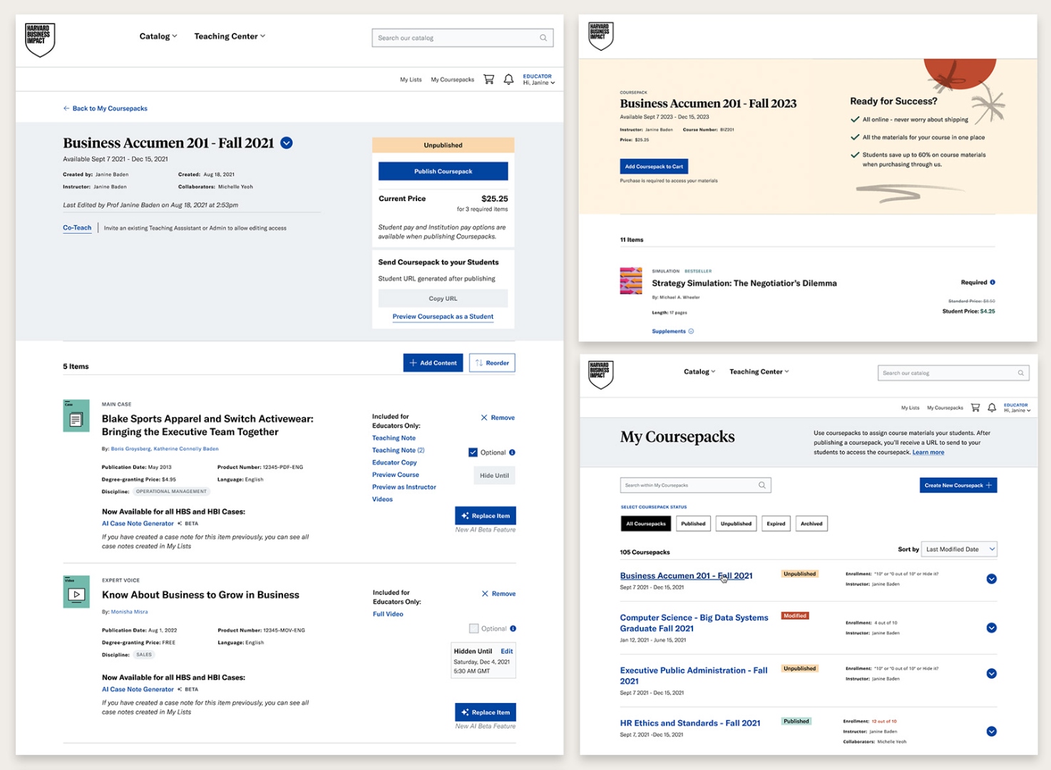
Task: Click the Harvard logo on the Fall 2023 student page
Action: [x=600, y=36]
